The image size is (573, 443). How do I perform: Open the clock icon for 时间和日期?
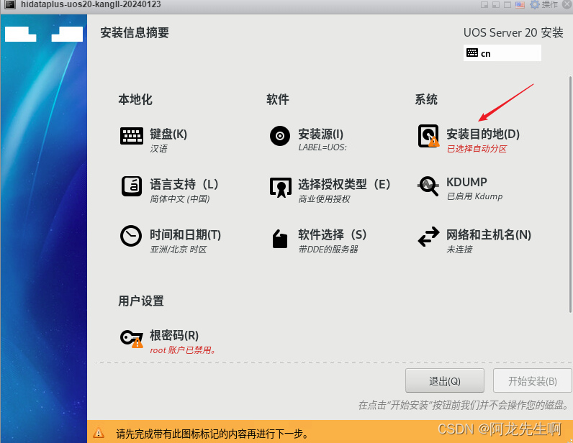(131, 236)
